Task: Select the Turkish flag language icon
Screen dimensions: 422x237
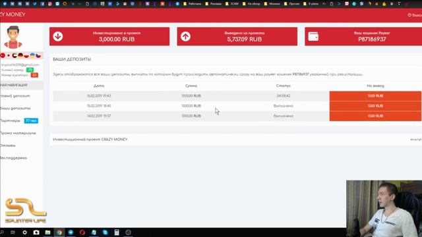Action: point(3,55)
